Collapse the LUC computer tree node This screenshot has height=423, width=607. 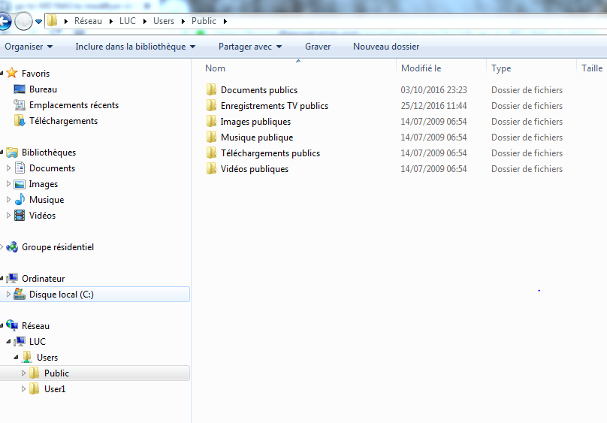pyautogui.click(x=8, y=342)
